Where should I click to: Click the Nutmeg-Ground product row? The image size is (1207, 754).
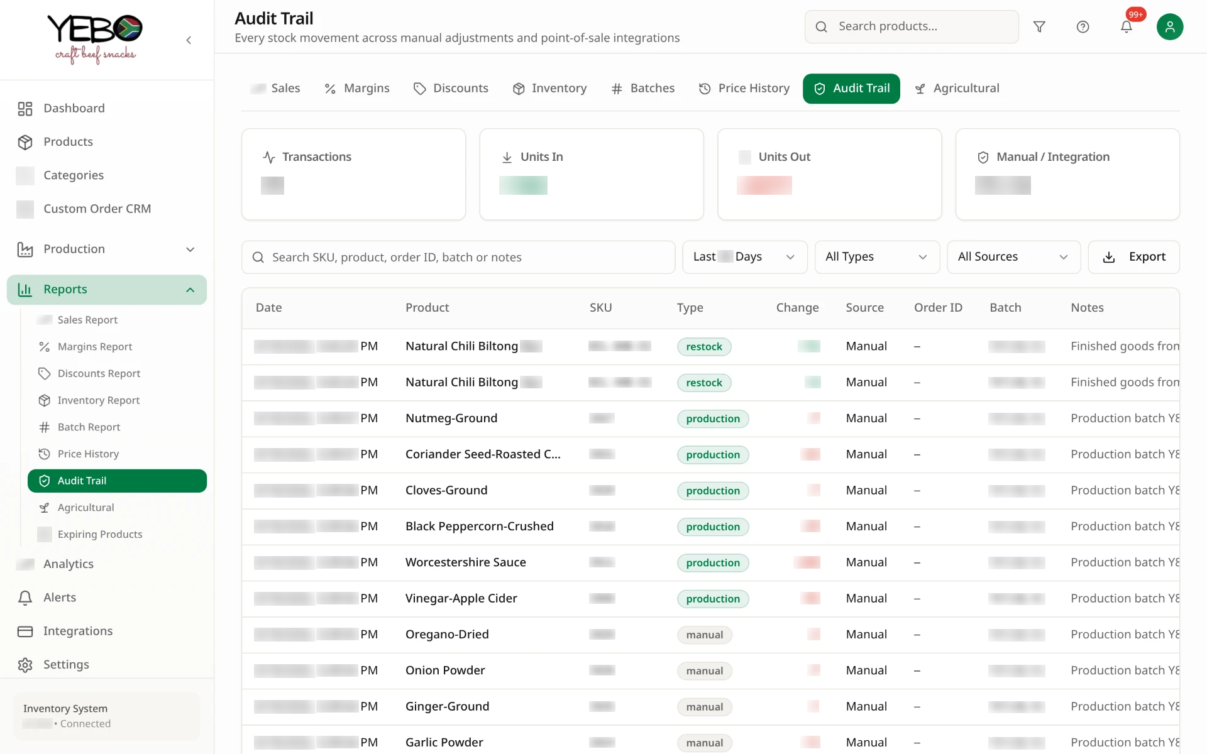click(710, 418)
